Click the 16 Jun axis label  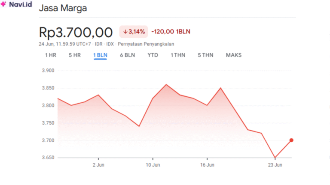click(x=207, y=165)
